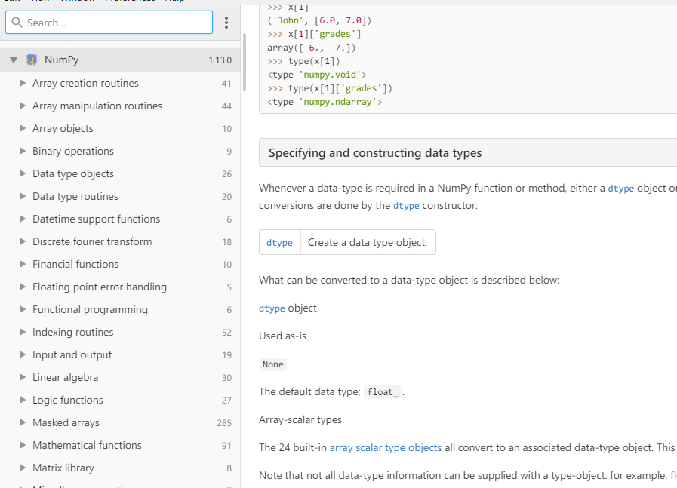This screenshot has height=488, width=677.
Task: Follow dtype constructor link in paragraph
Action: coord(406,205)
